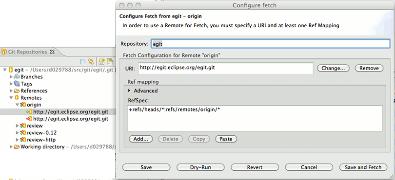Click the Working directory folder icon
This screenshot has width=395, height=180.
[17, 146]
